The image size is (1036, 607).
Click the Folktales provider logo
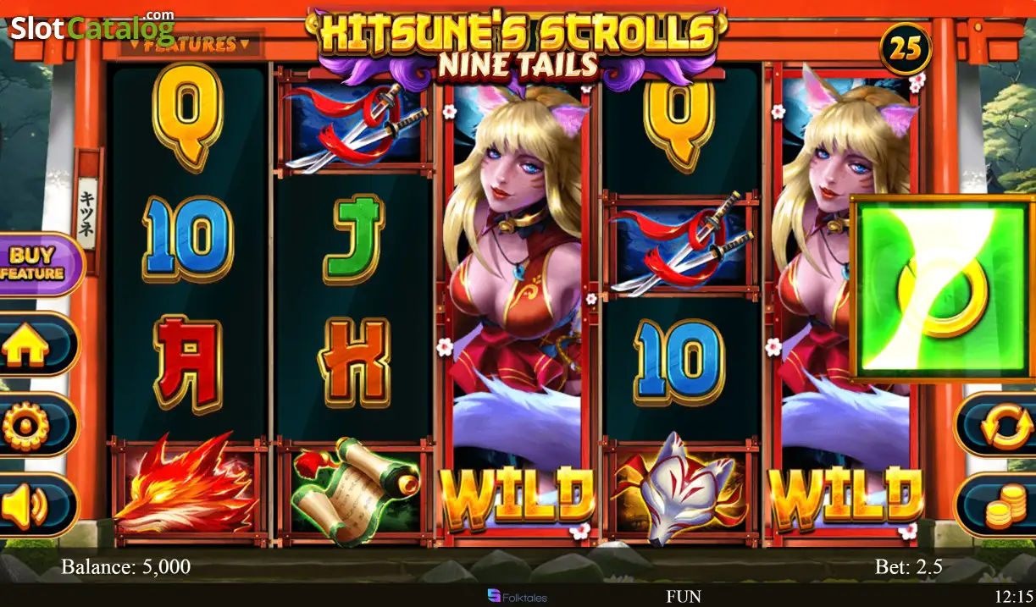click(517, 597)
